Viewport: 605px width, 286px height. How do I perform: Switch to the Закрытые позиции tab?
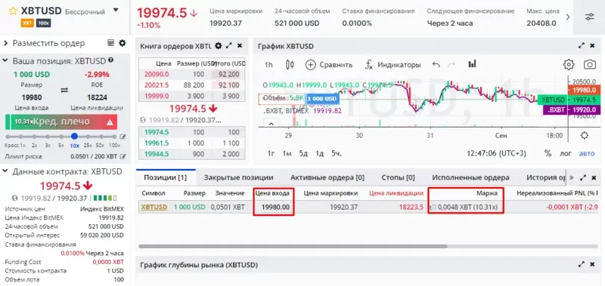pos(238,177)
